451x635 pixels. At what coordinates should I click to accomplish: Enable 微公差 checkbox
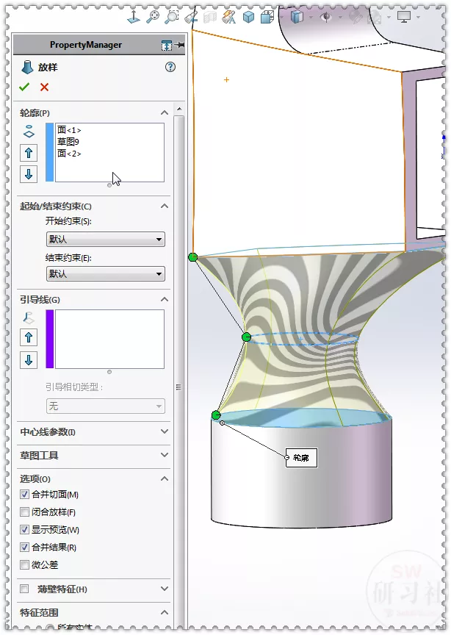tap(25, 564)
